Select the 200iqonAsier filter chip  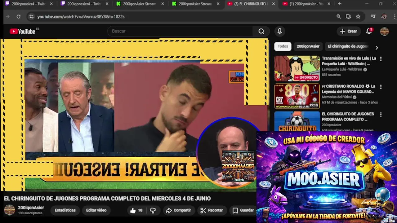click(x=308, y=46)
